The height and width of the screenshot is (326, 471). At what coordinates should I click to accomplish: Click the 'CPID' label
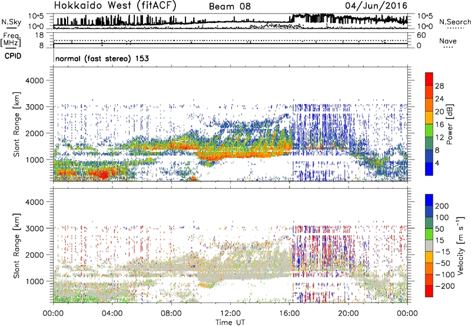pyautogui.click(x=13, y=56)
